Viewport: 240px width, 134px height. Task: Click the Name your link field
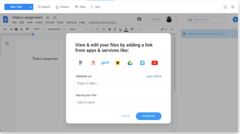pos(118,102)
